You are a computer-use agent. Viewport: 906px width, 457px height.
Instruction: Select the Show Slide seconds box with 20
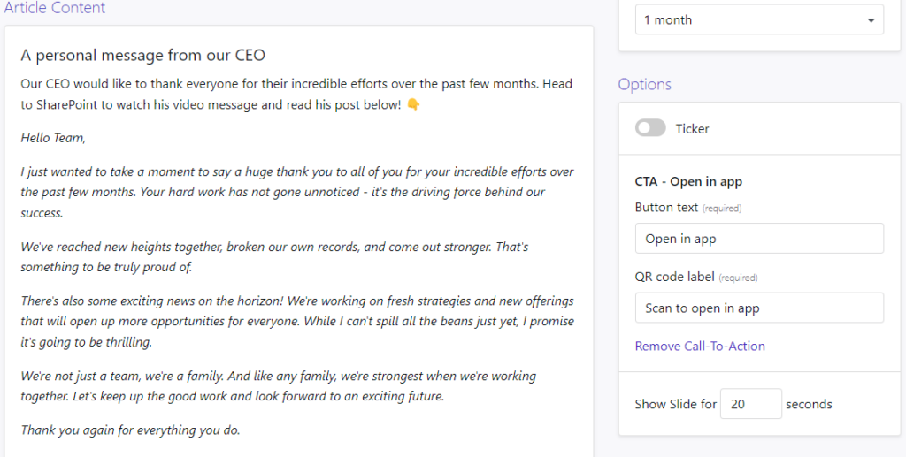[x=751, y=404]
